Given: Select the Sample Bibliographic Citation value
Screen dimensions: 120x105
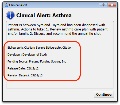Looking at the screenshot, I should [x=54, y=48].
